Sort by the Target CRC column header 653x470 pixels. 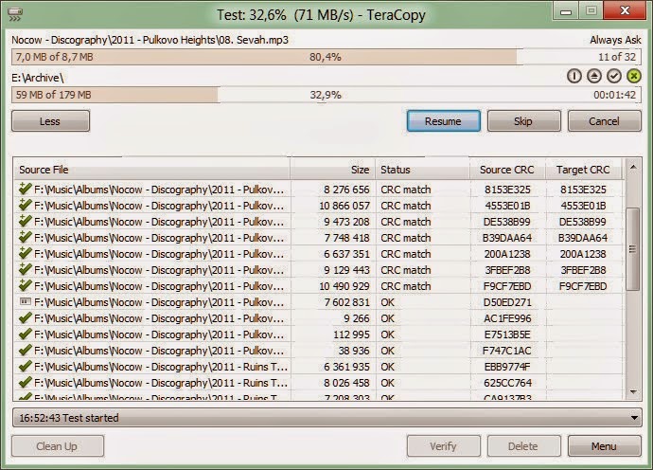click(584, 170)
